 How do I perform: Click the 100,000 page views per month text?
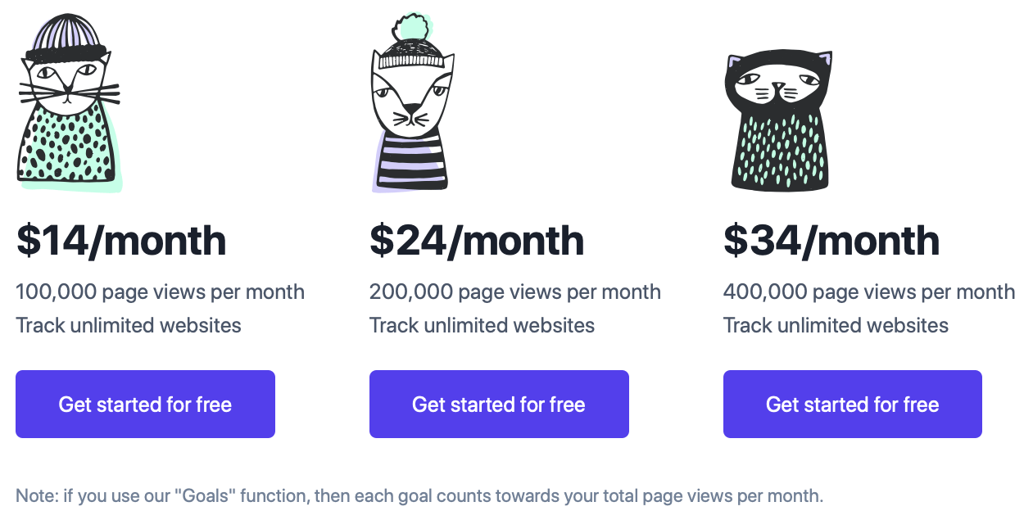click(x=161, y=292)
